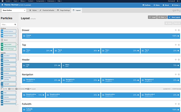Click the Logo particle image icon

coord(24,66)
